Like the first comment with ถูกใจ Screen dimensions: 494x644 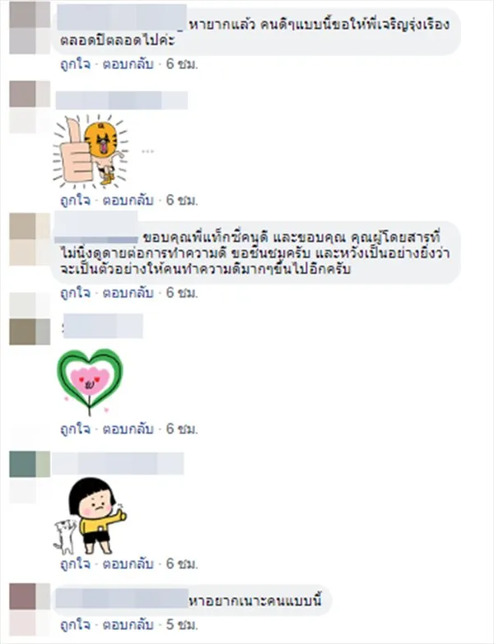click(x=75, y=64)
